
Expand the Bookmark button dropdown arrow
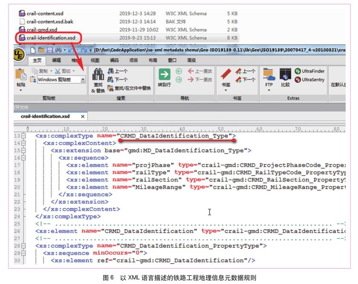click(x=226, y=90)
